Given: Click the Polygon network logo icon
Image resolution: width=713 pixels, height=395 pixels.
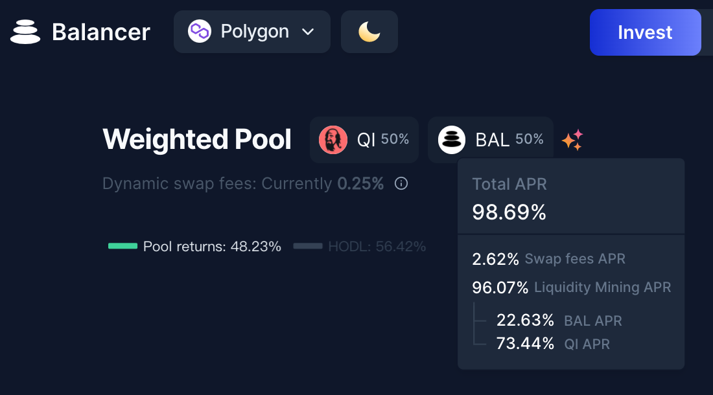Looking at the screenshot, I should pyautogui.click(x=200, y=31).
